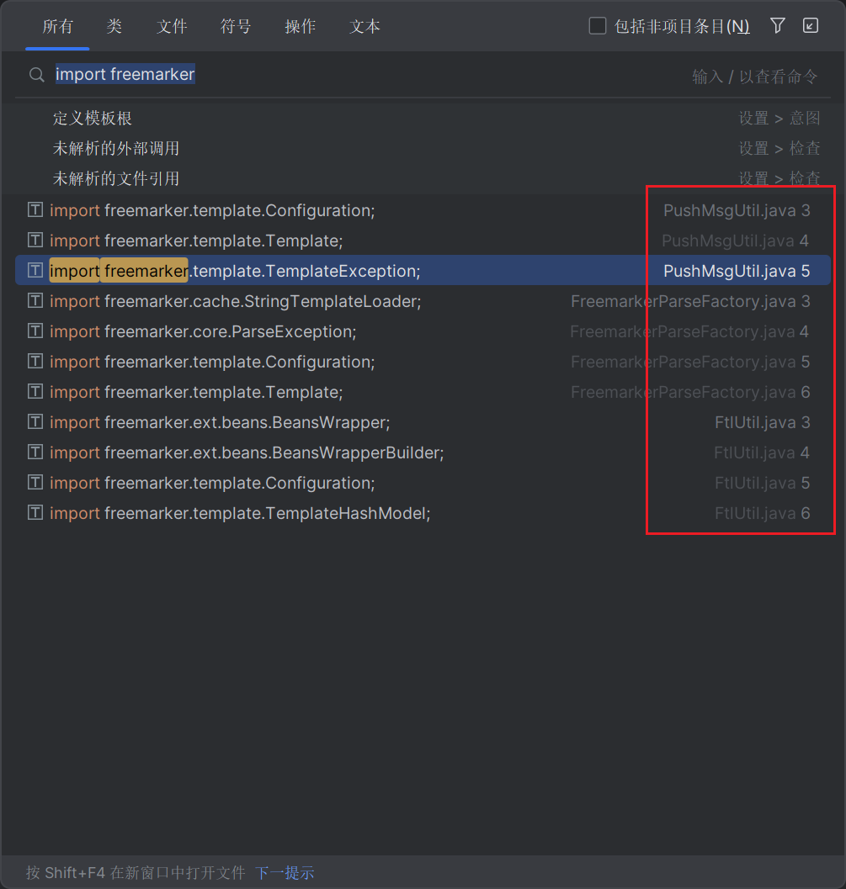Select the 定义模板根 intention result

tap(93, 119)
